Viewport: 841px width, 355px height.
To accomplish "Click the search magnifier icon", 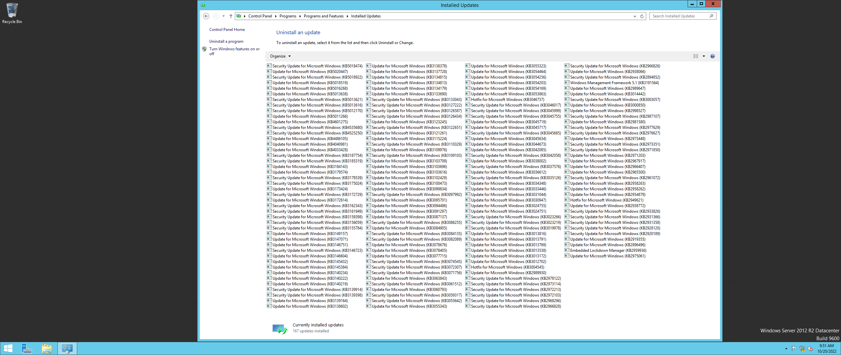I will click(x=712, y=16).
